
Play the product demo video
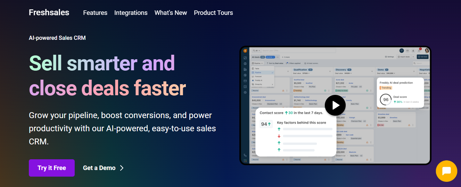(x=335, y=105)
